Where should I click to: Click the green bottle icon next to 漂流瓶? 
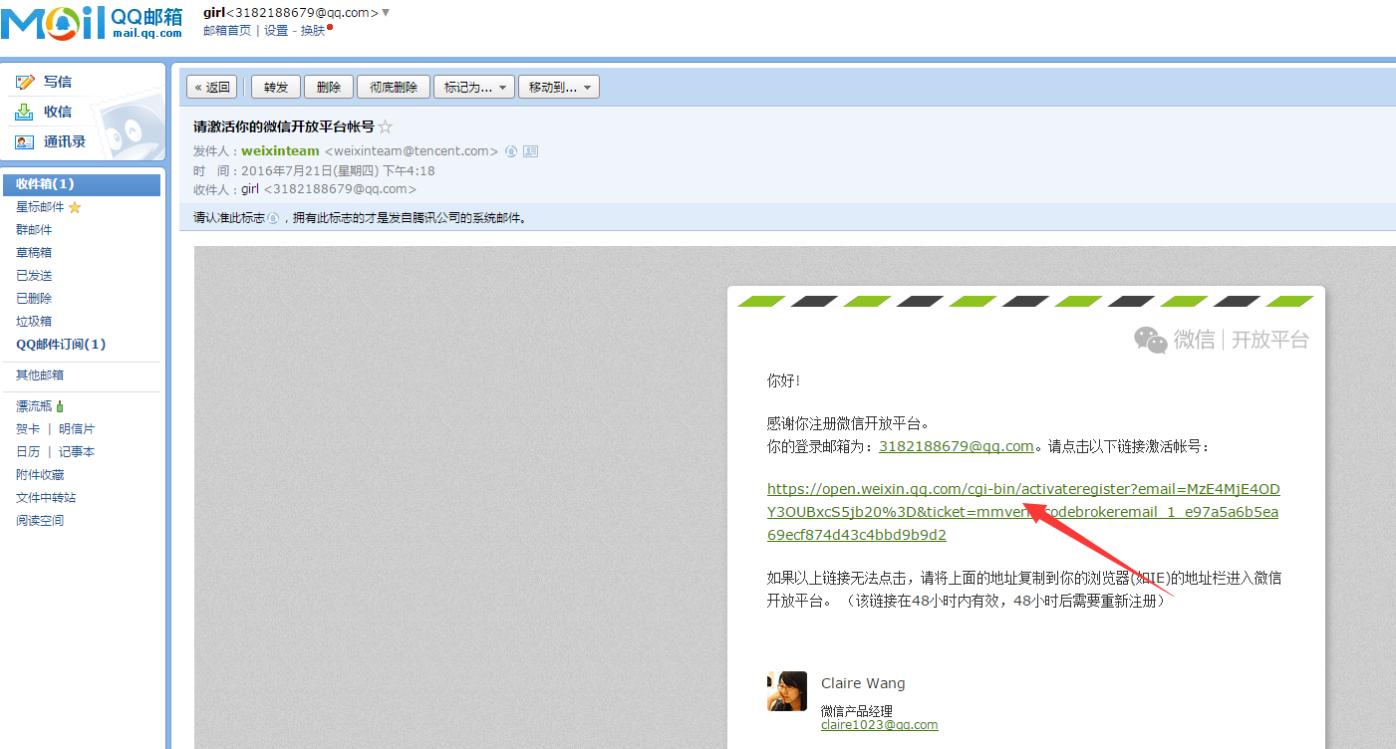[x=60, y=406]
